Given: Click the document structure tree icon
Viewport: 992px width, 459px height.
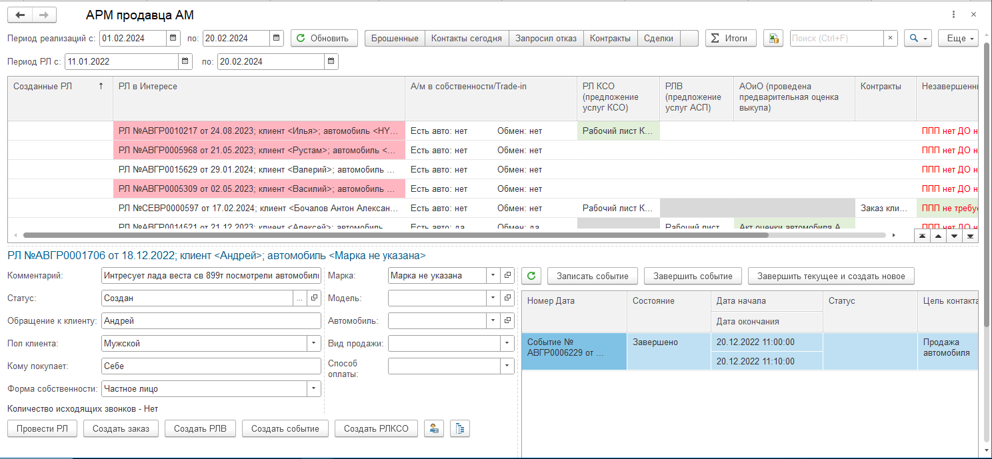Looking at the screenshot, I should [x=460, y=428].
